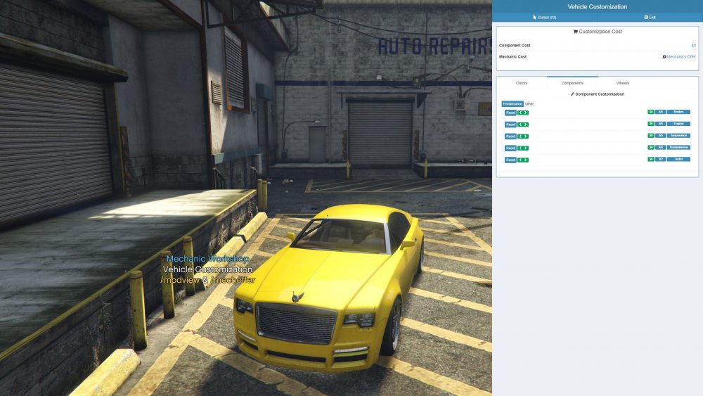
Task: Click the Vehicle Customization panel title
Action: (x=597, y=7)
